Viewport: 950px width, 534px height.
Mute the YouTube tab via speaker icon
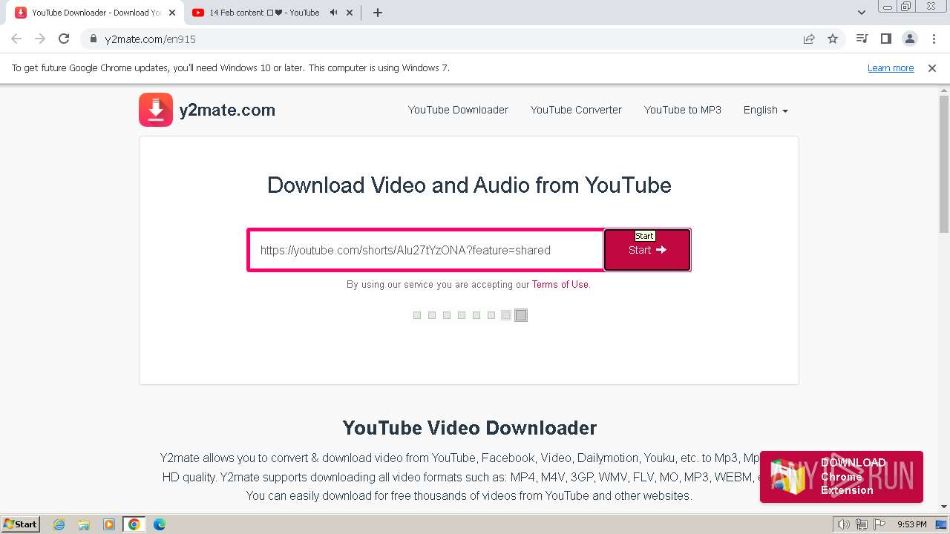tap(333, 13)
